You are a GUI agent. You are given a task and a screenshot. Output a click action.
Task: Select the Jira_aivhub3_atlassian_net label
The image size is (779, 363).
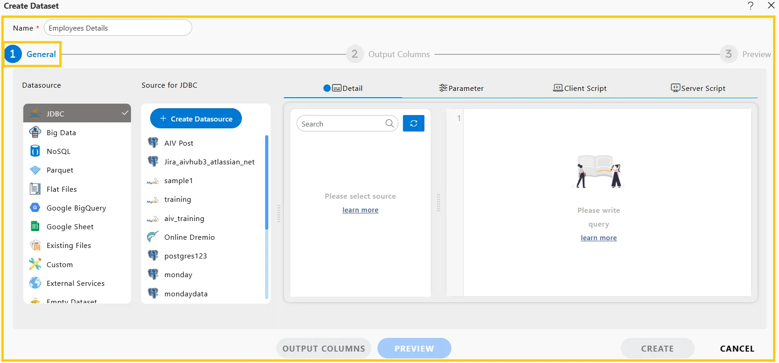[209, 162]
